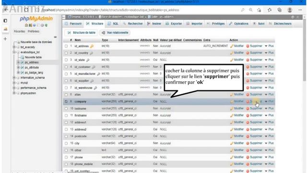307x173 pixels.
Task: Switch to the Parcourir tab
Action: pyautogui.click(x=73, y=24)
